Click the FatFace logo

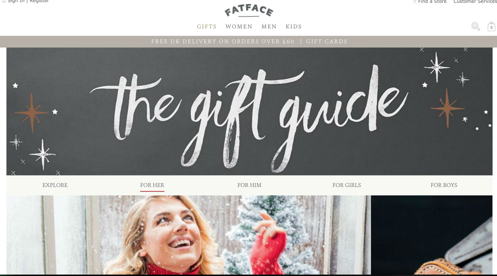click(249, 11)
